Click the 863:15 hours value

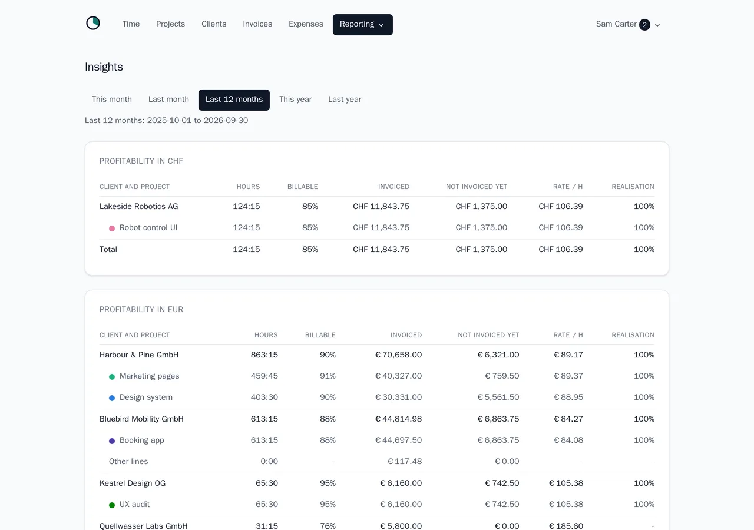[x=264, y=355]
